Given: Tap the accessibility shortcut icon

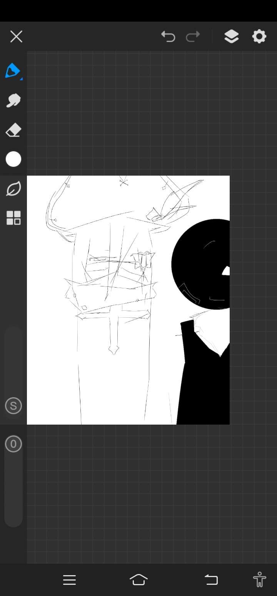Looking at the screenshot, I should point(260,580).
